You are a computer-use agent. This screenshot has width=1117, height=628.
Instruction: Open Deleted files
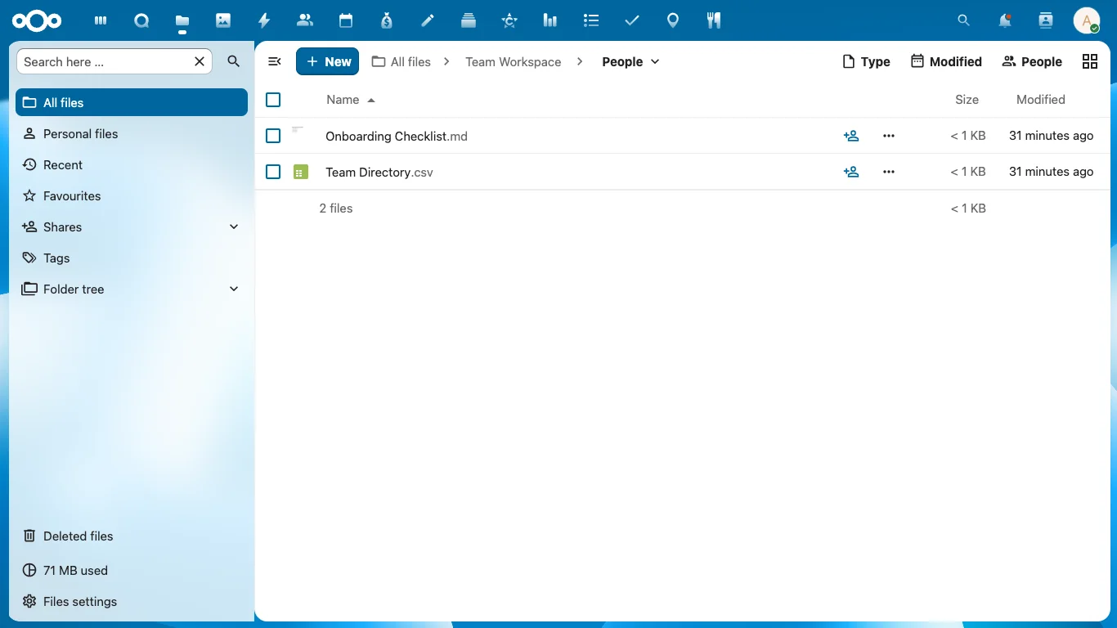(132, 536)
